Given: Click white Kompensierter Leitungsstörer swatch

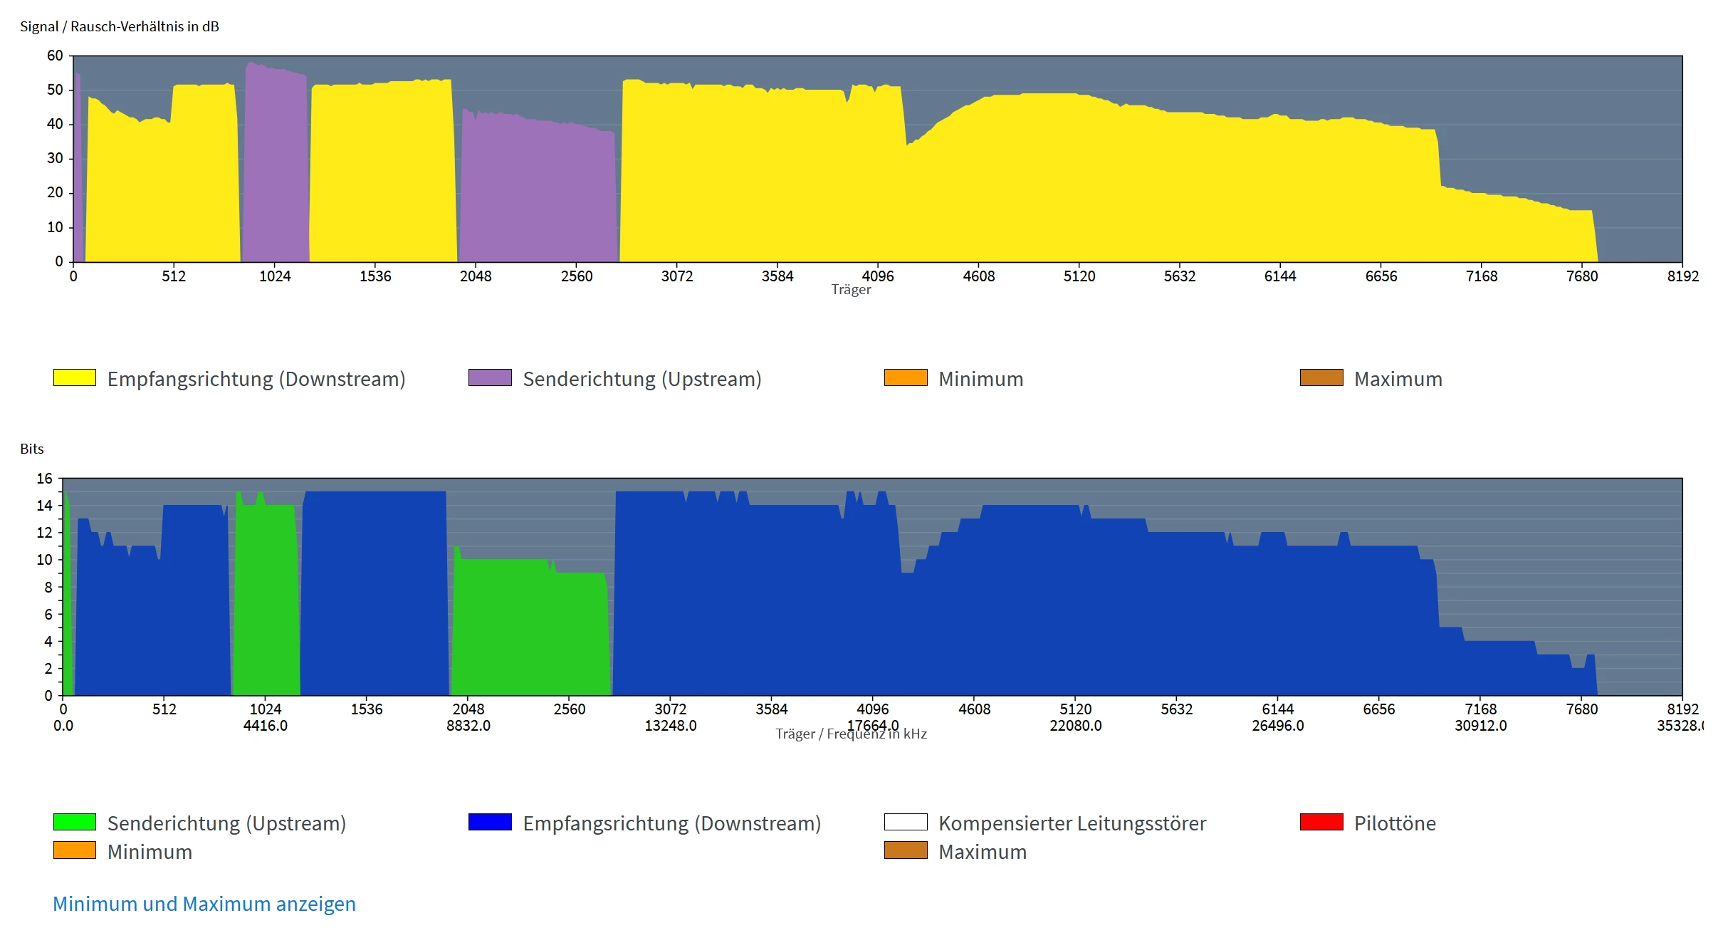Looking at the screenshot, I should (x=906, y=822).
